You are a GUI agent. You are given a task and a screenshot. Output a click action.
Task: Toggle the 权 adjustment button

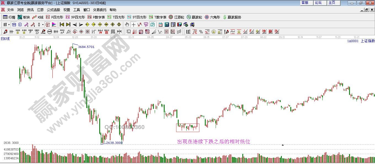48,25
